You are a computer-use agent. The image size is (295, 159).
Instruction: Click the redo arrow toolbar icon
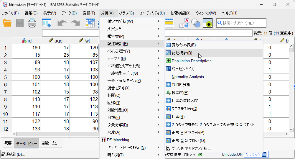(x=75, y=23)
